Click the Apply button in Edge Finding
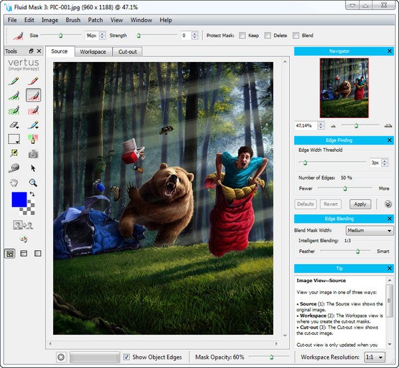 (360, 204)
